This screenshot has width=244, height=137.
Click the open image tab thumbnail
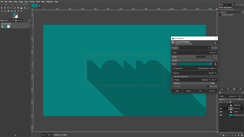click(35, 6)
